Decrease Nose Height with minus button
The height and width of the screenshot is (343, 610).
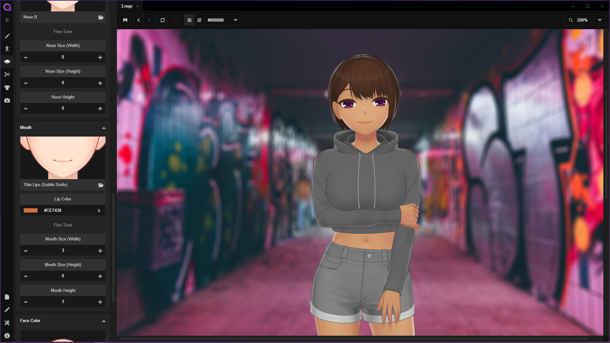(26, 109)
